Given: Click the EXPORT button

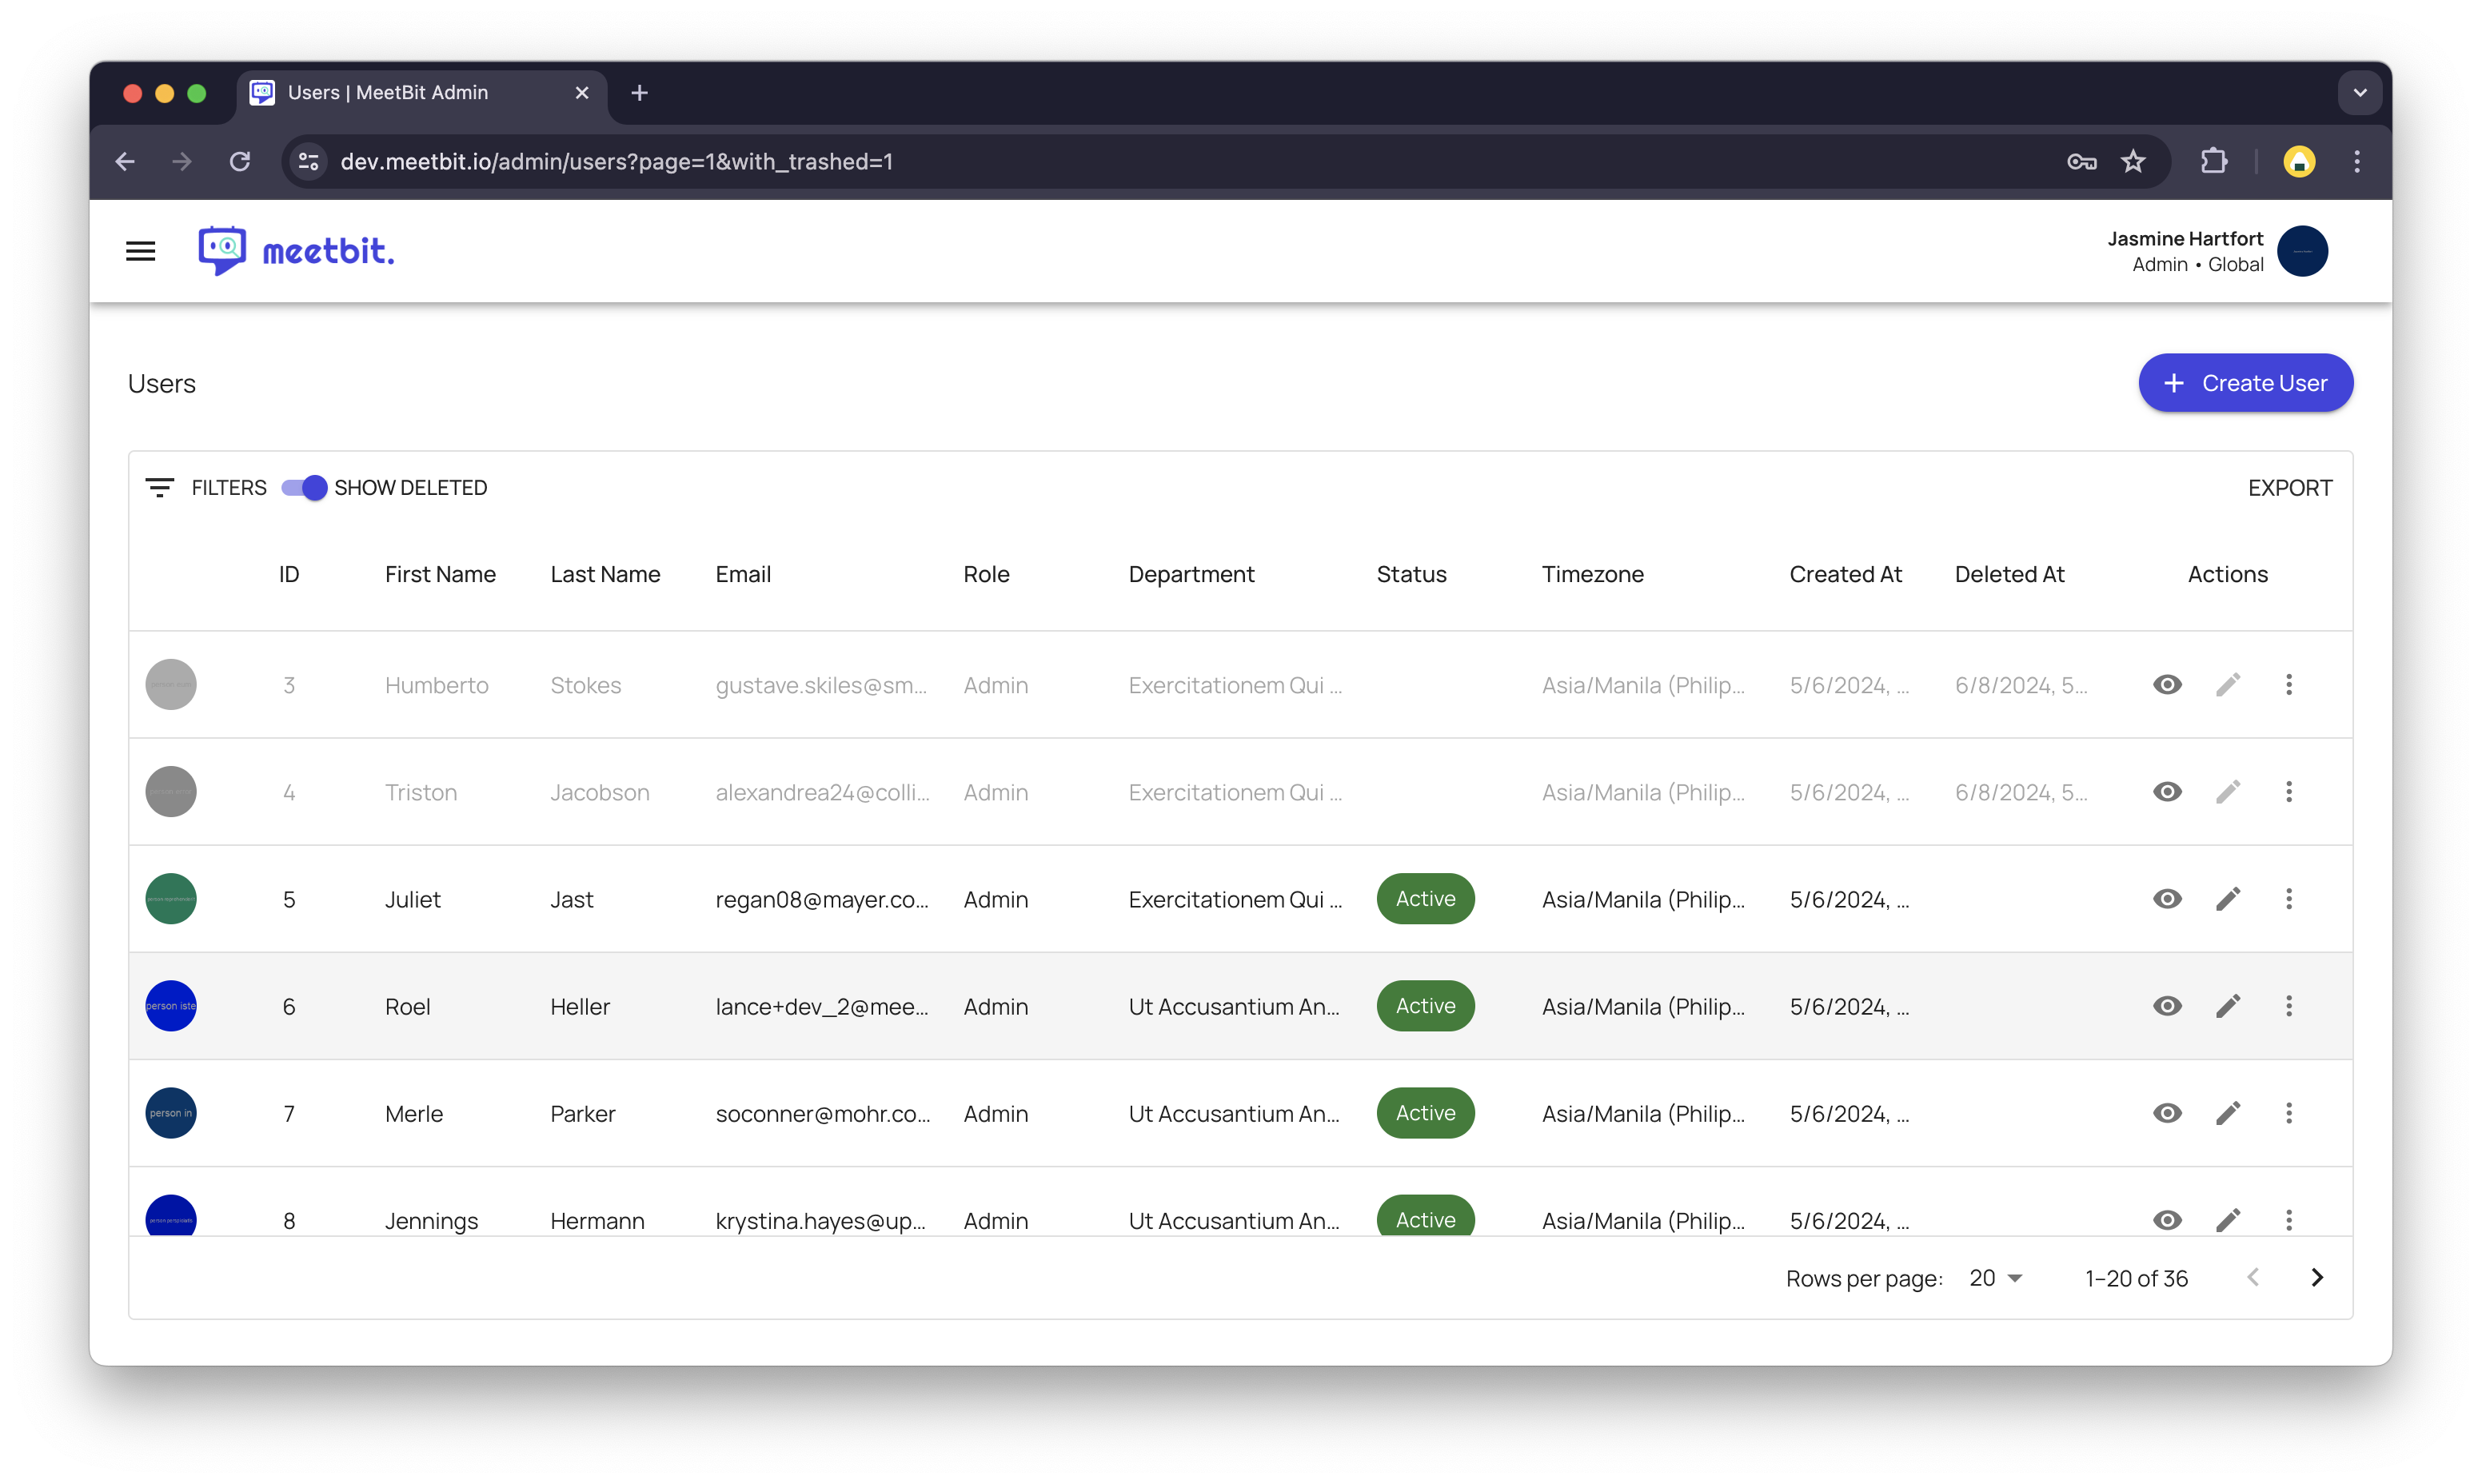Looking at the screenshot, I should tap(2289, 488).
